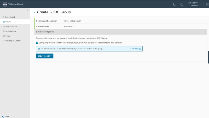The height and width of the screenshot is (118, 209).
Task: Uncheck the VMware Transit Connect charges checkbox
Action: click(37, 42)
